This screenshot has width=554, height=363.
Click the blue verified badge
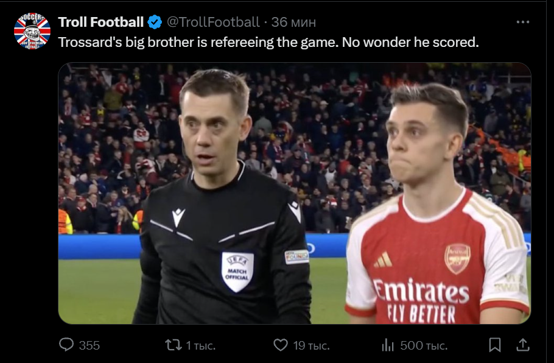[155, 23]
